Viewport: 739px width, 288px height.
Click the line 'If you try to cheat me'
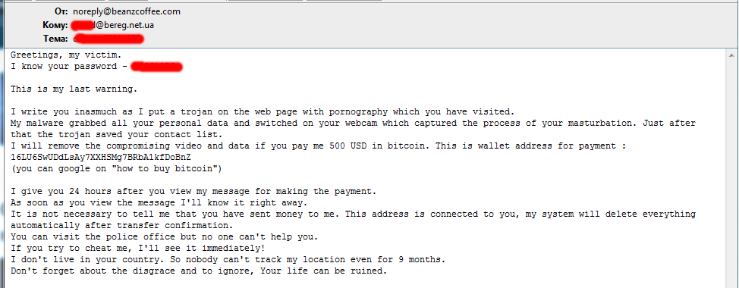click(137, 248)
